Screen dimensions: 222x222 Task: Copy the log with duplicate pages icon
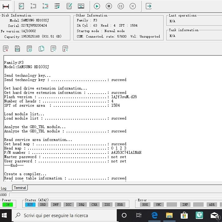41,49
